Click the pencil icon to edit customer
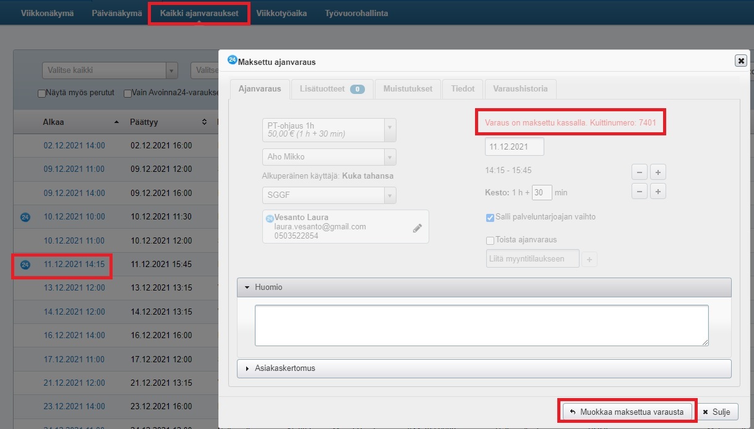Screen dimensions: 754x429 click(418, 228)
